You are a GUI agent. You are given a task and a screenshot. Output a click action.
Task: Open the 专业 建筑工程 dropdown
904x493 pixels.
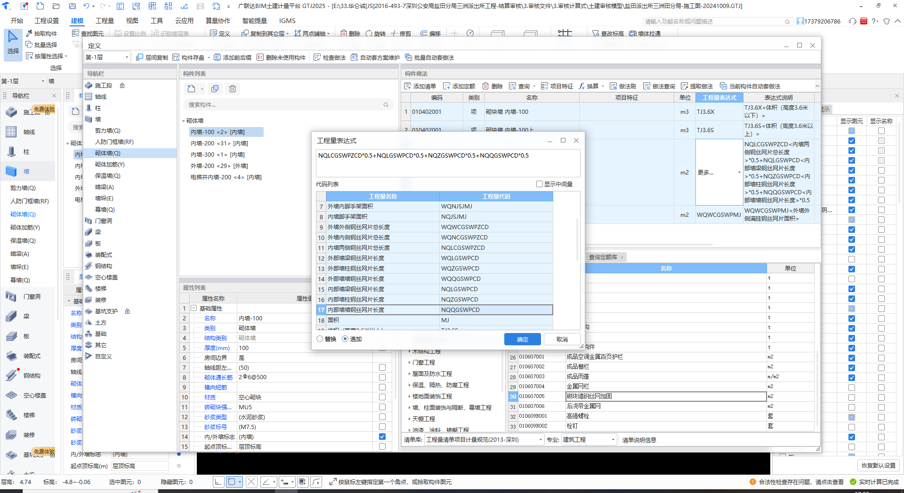tap(589, 439)
